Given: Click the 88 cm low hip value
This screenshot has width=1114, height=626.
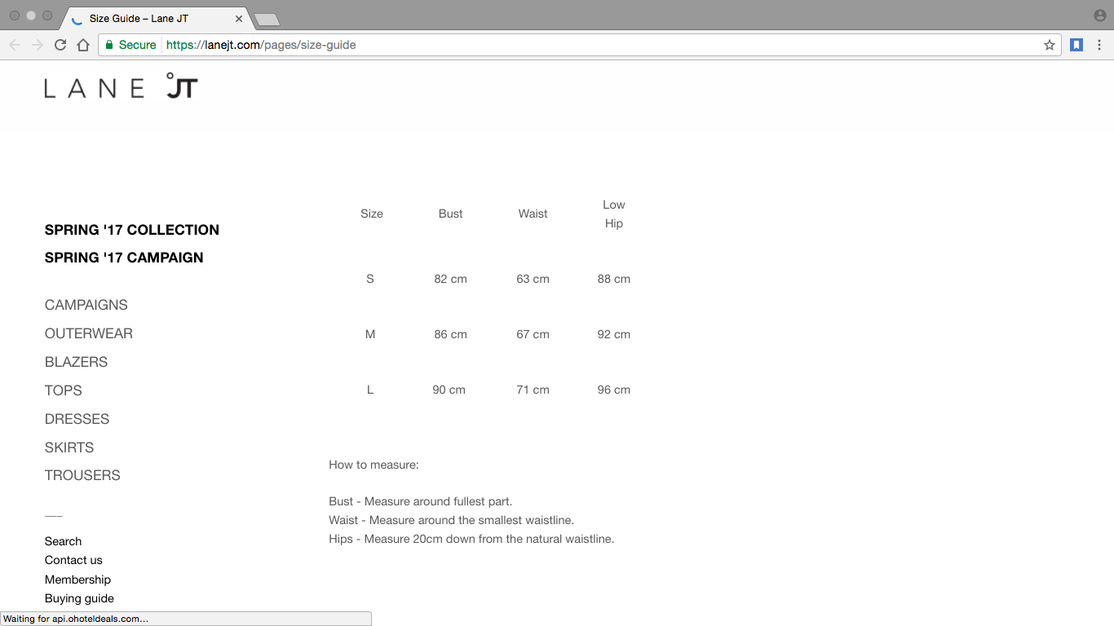Looking at the screenshot, I should (x=614, y=279).
